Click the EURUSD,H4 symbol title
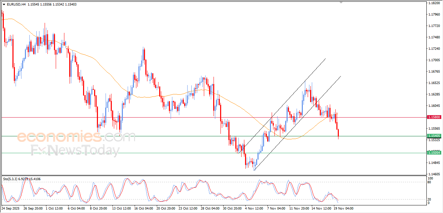The height and width of the screenshot is (213, 443). coord(16,4)
